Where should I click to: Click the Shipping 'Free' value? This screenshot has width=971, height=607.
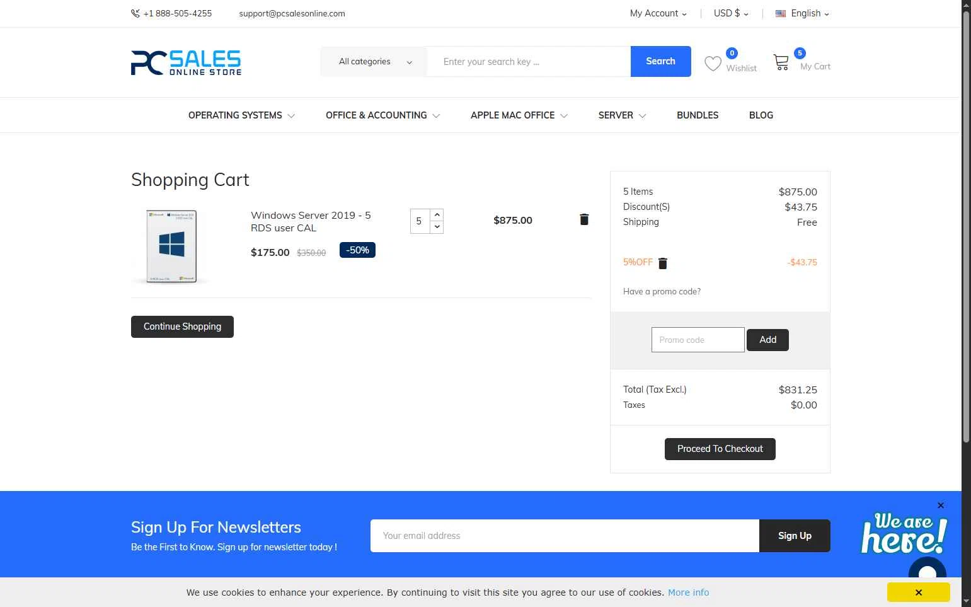coord(807,223)
